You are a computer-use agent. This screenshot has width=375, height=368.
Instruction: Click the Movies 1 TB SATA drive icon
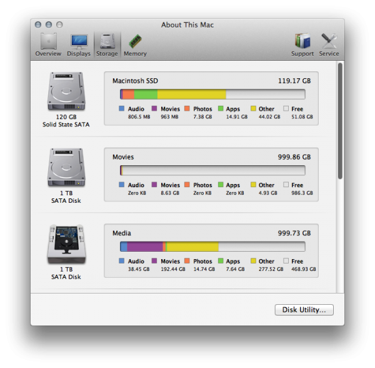pyautogui.click(x=66, y=167)
